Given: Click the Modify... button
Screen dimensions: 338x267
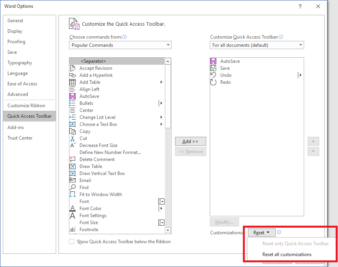Looking at the screenshot, I should (224, 222).
